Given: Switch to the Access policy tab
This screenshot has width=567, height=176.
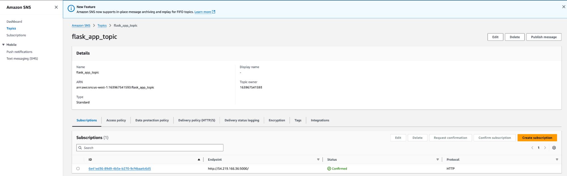Looking at the screenshot, I should pos(116,120).
